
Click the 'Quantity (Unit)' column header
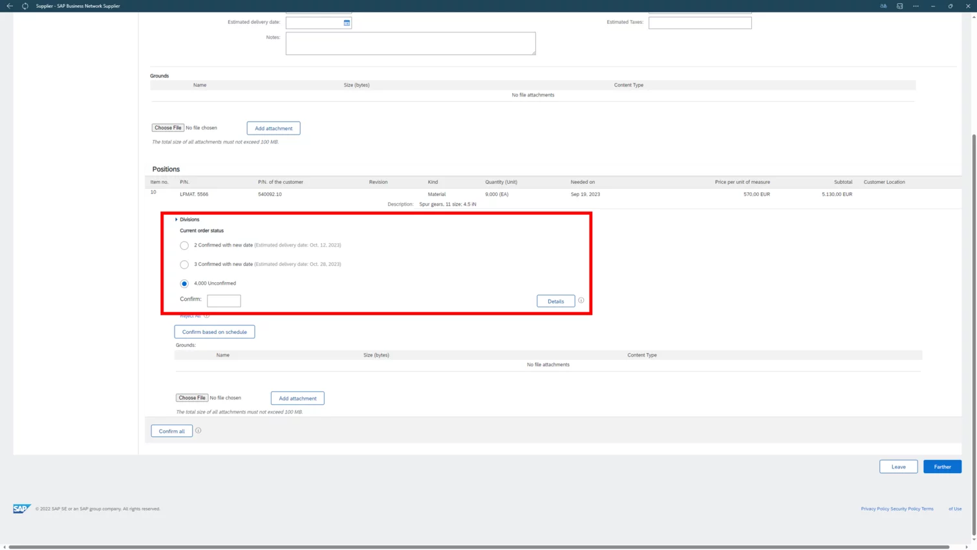tap(501, 182)
